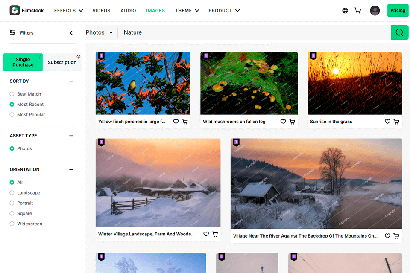
Task: Expand the THEME dropdown menu
Action: (x=187, y=10)
